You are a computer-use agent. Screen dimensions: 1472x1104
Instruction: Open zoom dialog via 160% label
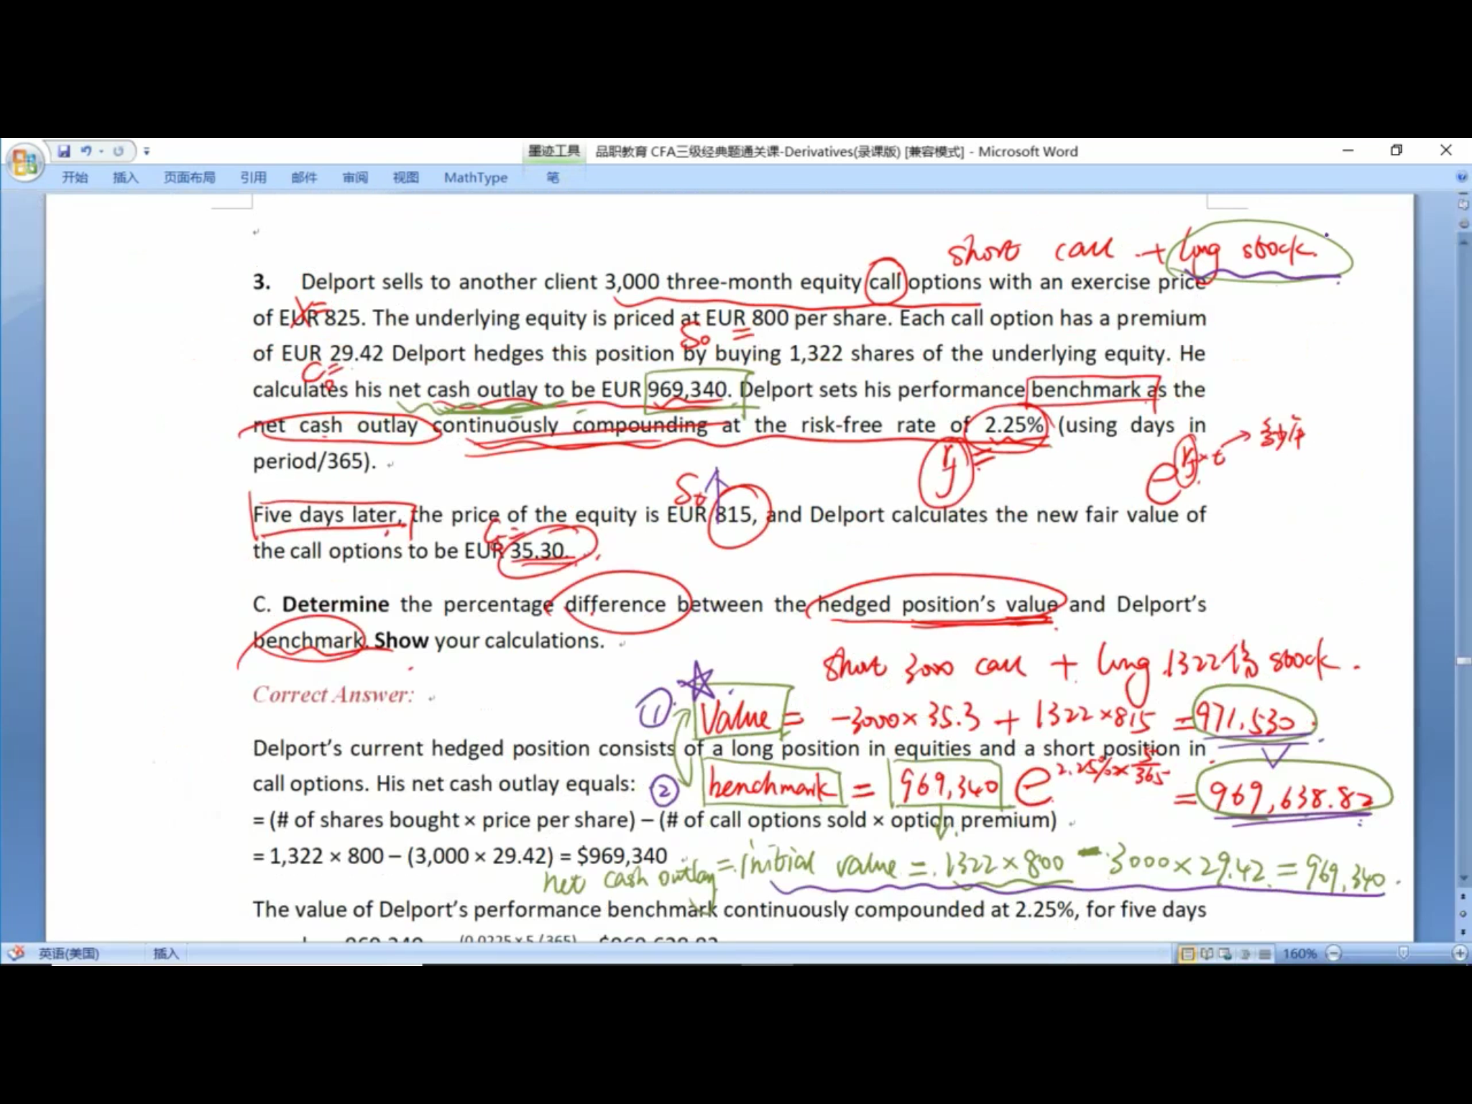(x=1299, y=954)
